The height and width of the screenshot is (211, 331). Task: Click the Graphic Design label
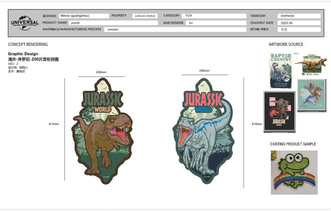pyautogui.click(x=23, y=54)
